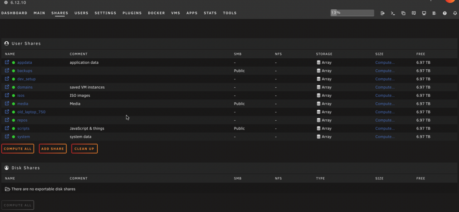The width and height of the screenshot is (459, 212).
Task: Click Compute All under User Shares
Action: (17, 149)
